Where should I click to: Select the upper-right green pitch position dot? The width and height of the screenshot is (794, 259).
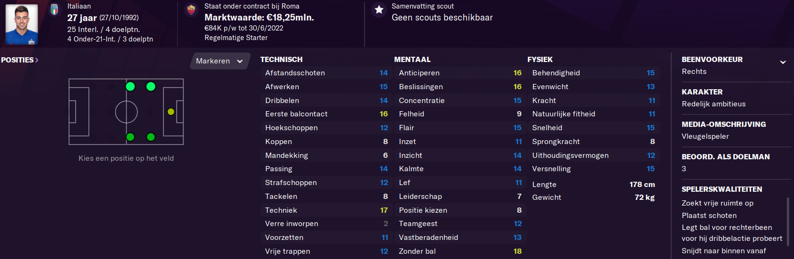[151, 86]
